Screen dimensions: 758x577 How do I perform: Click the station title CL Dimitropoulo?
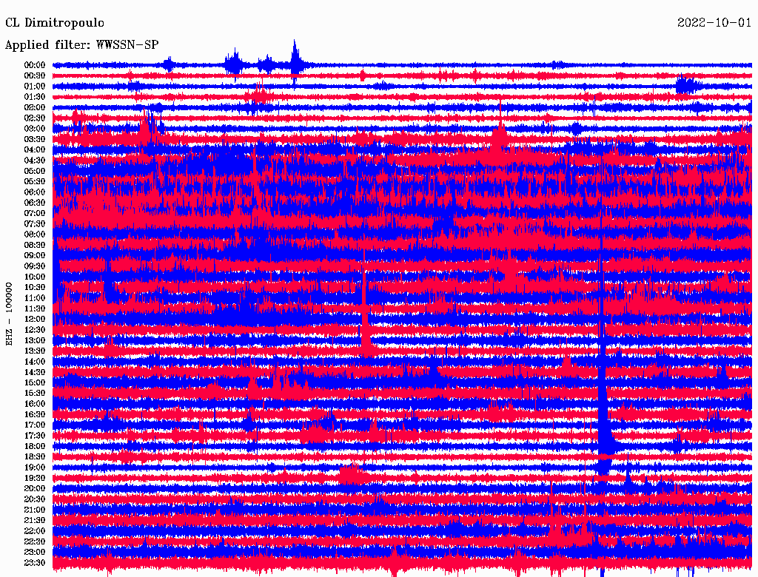point(55,23)
